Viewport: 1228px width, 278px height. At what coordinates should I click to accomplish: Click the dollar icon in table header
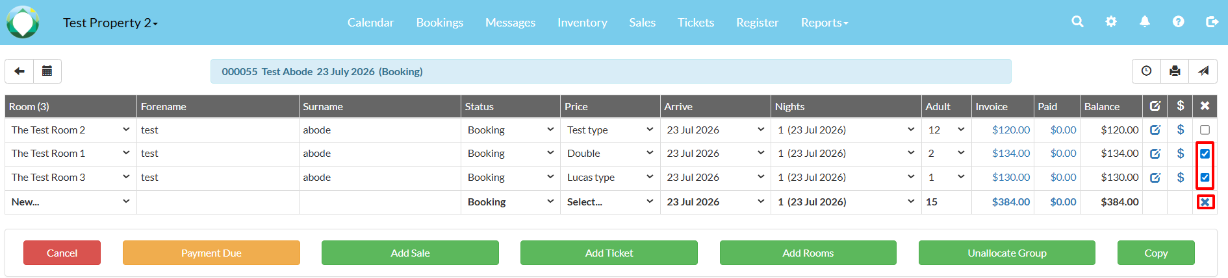click(x=1181, y=106)
